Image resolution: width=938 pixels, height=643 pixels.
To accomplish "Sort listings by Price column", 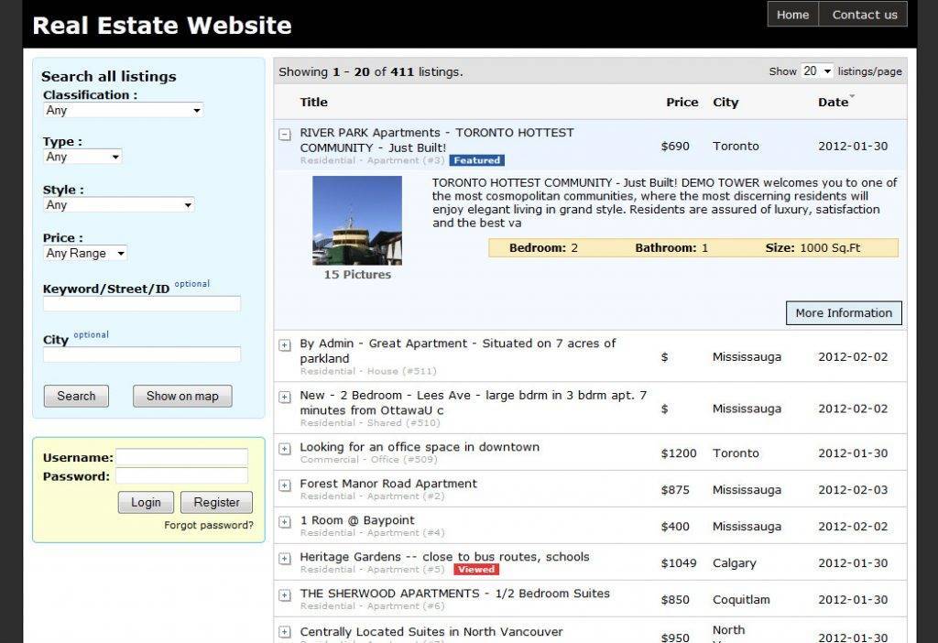I will pos(682,103).
